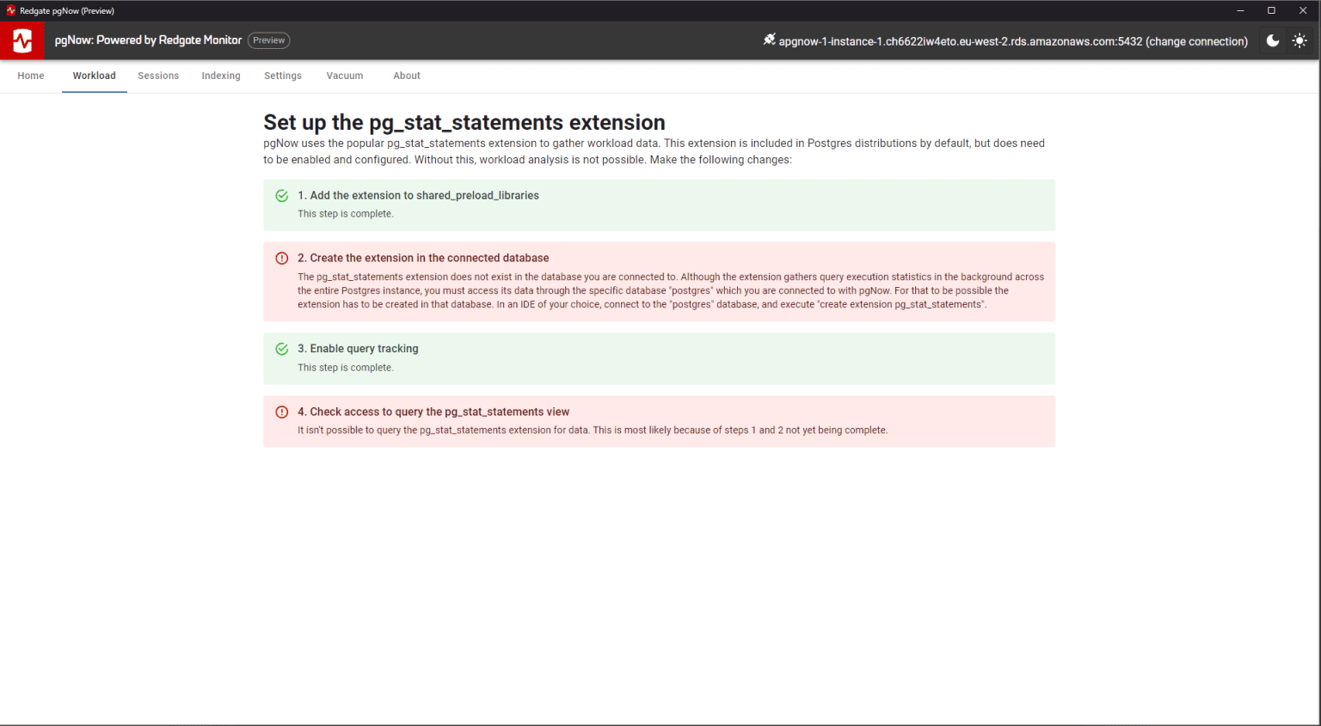This screenshot has height=726, width=1321.
Task: Toggle dark mode using the theme switcher
Action: click(1272, 40)
